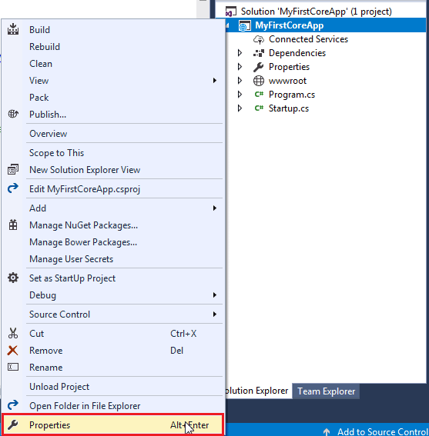Switch to the Team Explorer tab

coord(327,391)
